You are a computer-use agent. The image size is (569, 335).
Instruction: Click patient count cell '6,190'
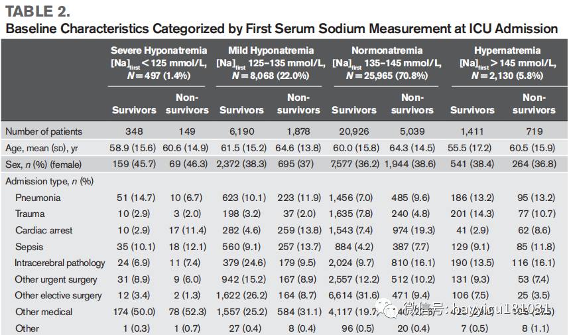coord(241,131)
